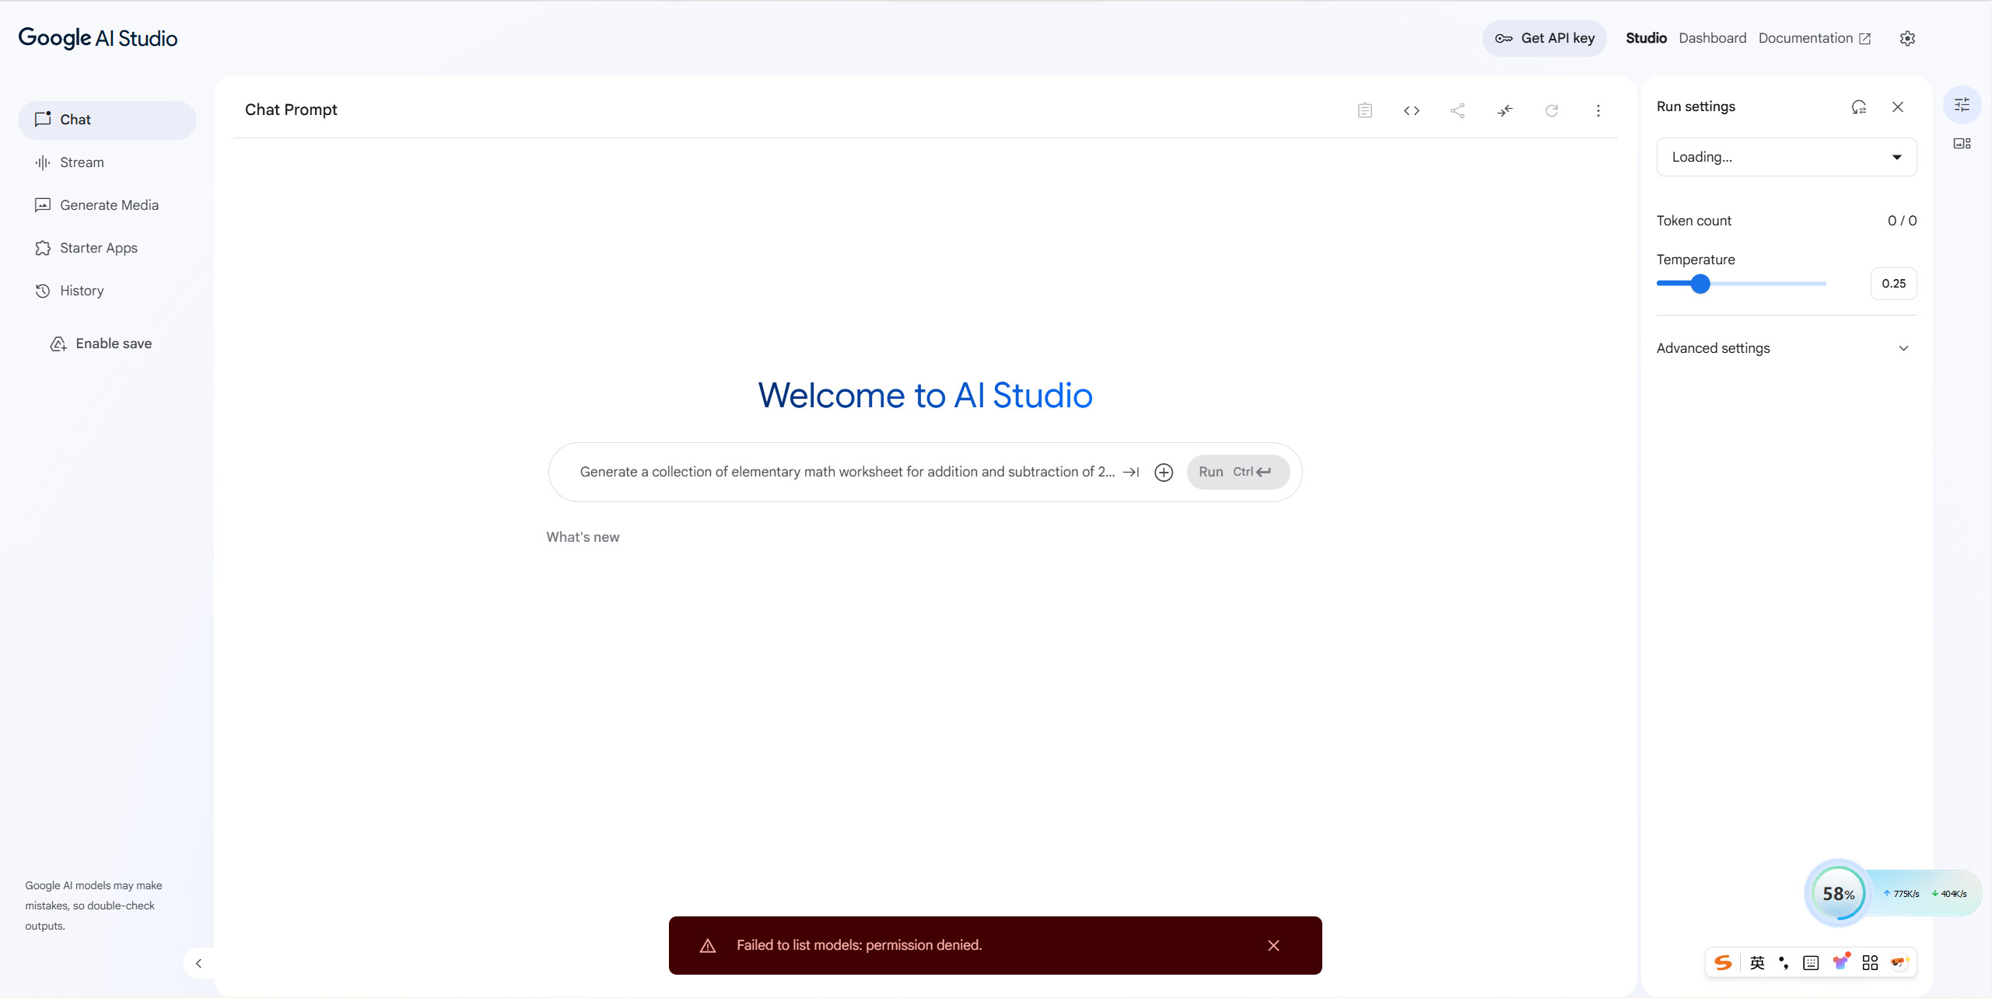The height and width of the screenshot is (998, 1992).
Task: Open the soft keyboard icon
Action: (1810, 963)
